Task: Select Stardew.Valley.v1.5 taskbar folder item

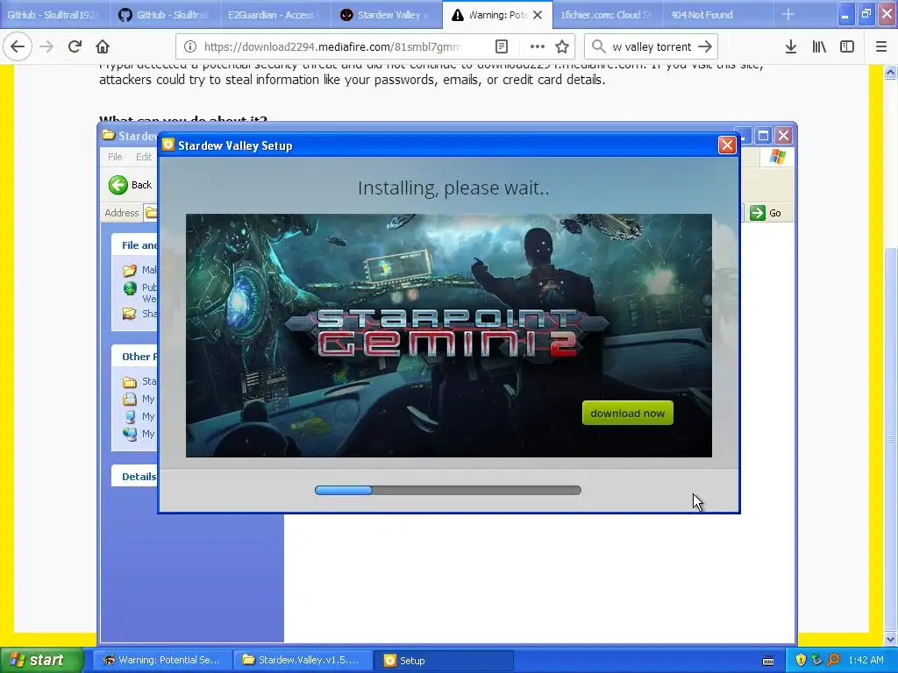Action: pyautogui.click(x=303, y=661)
